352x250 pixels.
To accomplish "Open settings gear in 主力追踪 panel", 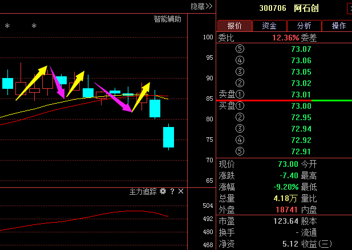I will tap(163, 191).
